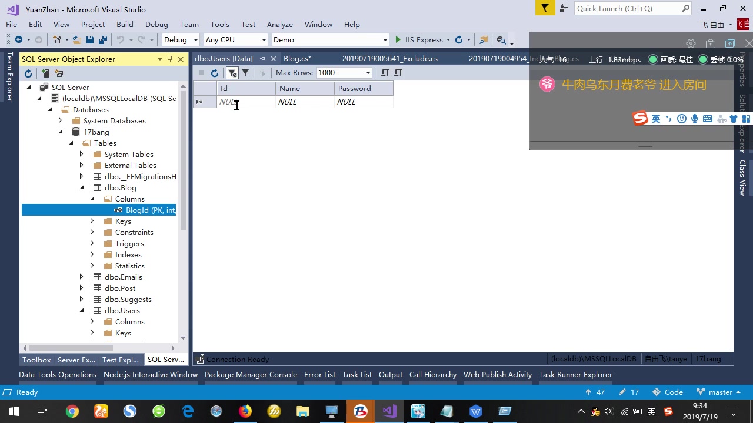Screen dimensions: 753x423
Task: Open the Error List tab
Action: [x=319, y=375]
